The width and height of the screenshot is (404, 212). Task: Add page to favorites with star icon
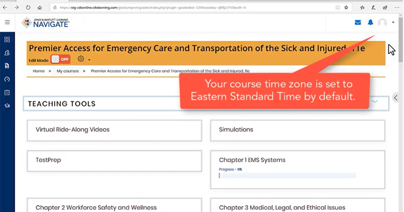(x=346, y=7)
